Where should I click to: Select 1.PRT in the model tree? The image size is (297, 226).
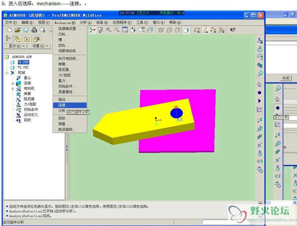tap(23, 62)
